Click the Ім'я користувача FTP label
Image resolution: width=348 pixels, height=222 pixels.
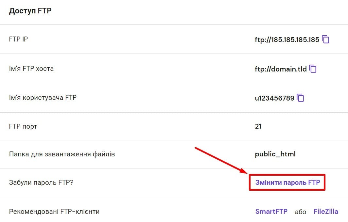pyautogui.click(x=43, y=98)
